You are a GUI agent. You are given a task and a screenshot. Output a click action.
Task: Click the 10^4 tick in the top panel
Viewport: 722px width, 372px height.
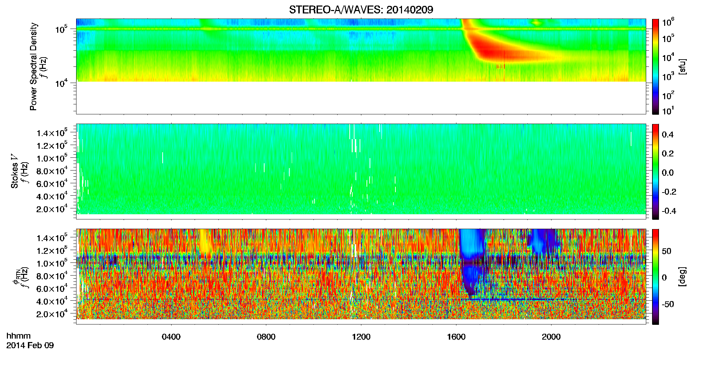[61, 83]
